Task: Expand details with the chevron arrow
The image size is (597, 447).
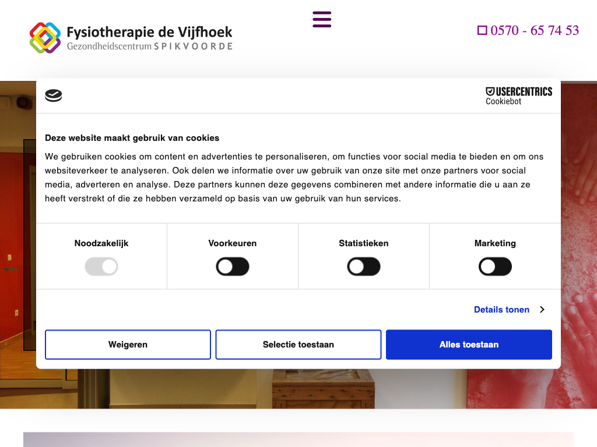Action: (542, 310)
